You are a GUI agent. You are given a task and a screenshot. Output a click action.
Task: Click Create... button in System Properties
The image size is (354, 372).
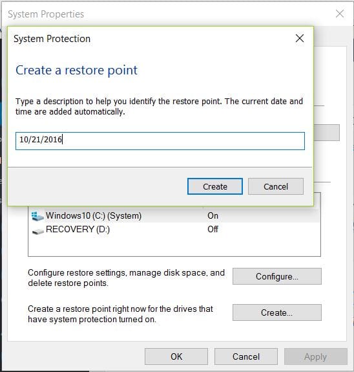[x=277, y=312]
